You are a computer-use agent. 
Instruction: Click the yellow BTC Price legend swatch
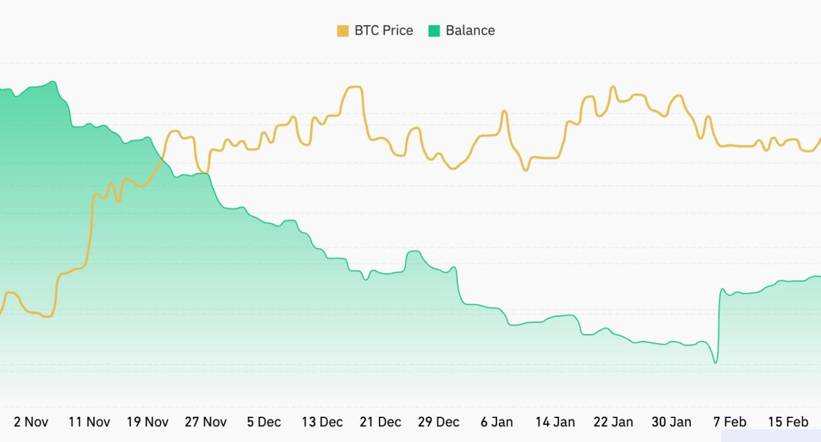(343, 31)
